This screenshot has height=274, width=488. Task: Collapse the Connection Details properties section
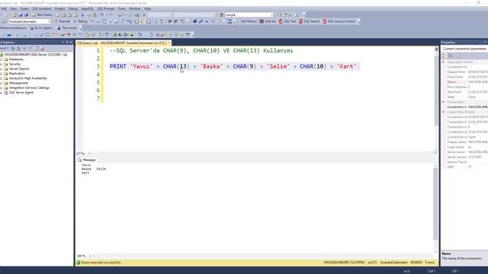click(444, 112)
